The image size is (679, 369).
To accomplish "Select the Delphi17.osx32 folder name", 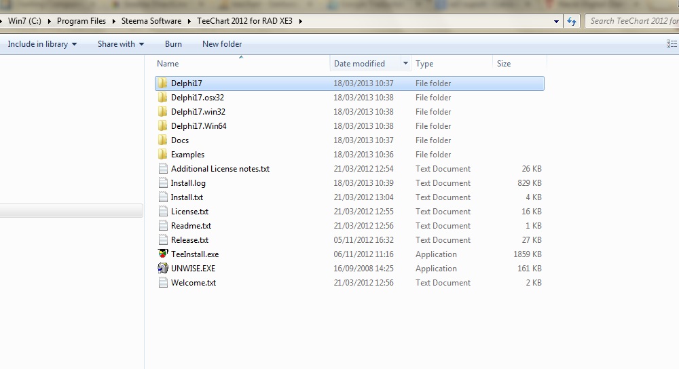I will 198,97.
